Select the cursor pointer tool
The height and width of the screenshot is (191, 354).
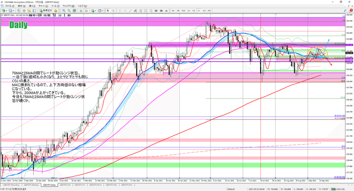point(108,11)
